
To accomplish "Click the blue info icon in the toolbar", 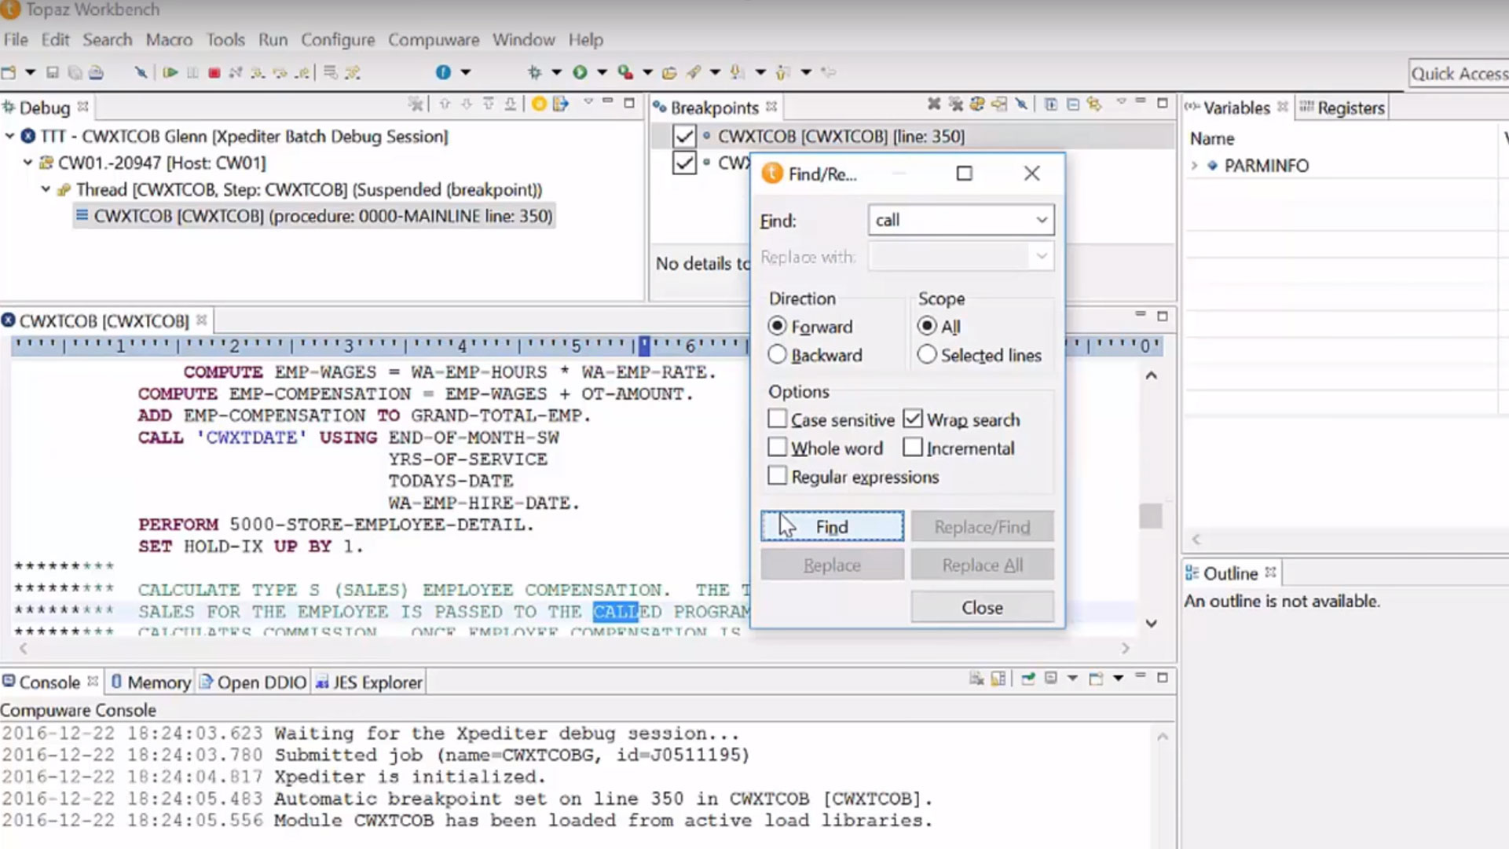I will [443, 72].
